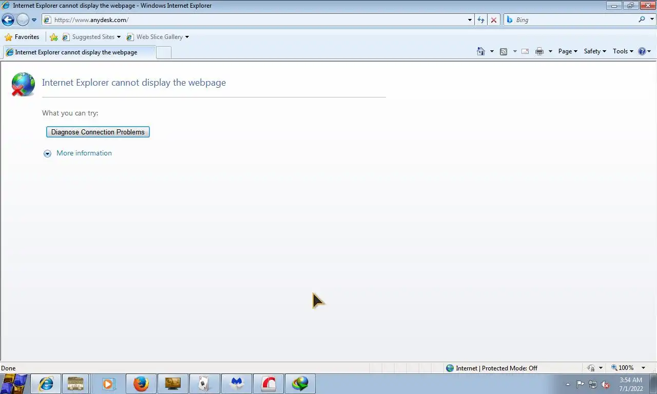Expand the Print options dropdown arrow
The image size is (657, 394).
(550, 51)
